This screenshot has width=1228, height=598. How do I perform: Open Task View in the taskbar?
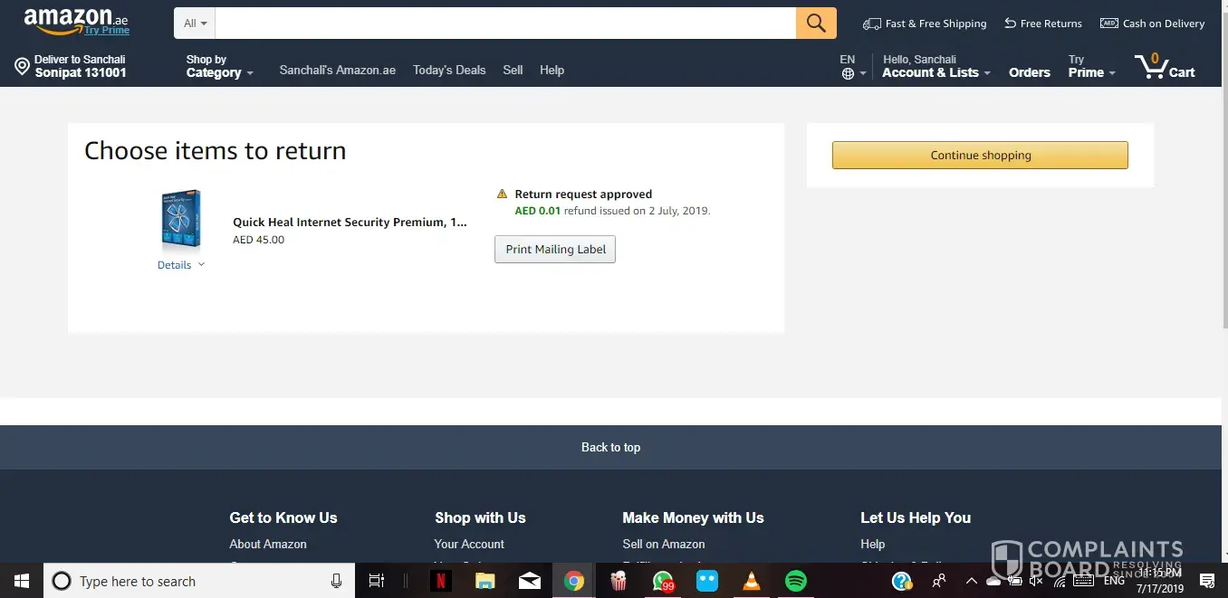pyautogui.click(x=377, y=581)
